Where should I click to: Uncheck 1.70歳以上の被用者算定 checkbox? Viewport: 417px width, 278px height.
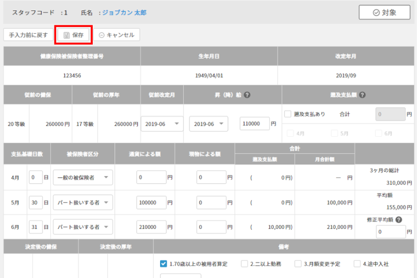coord(164,264)
